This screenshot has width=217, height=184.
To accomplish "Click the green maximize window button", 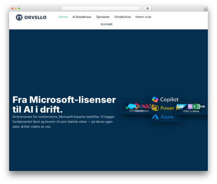I will click(19, 9).
